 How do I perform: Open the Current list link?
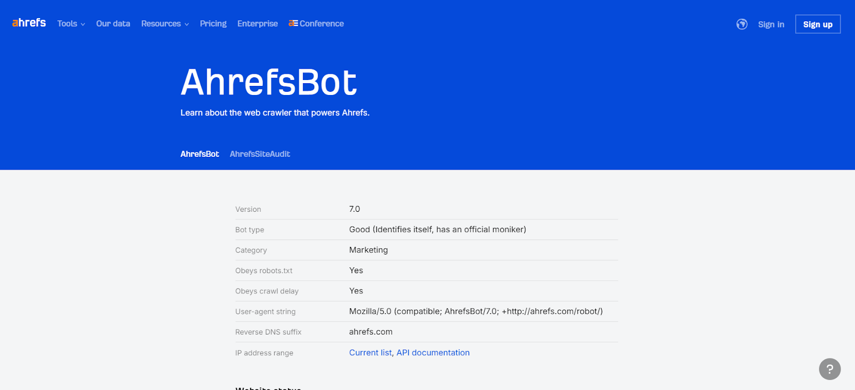pos(370,353)
